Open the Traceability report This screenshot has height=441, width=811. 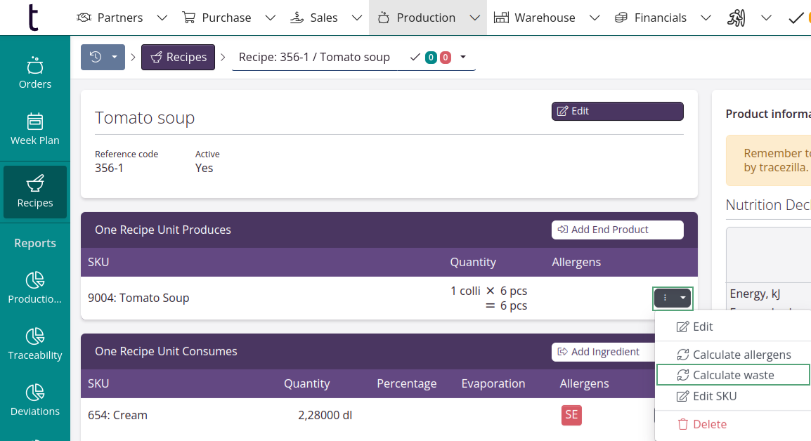pos(35,344)
